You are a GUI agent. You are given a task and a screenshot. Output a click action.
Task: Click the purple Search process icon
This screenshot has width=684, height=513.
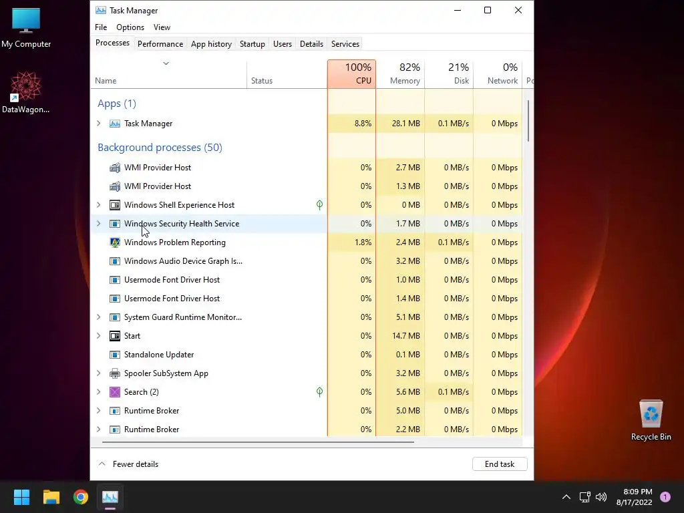[x=115, y=392]
